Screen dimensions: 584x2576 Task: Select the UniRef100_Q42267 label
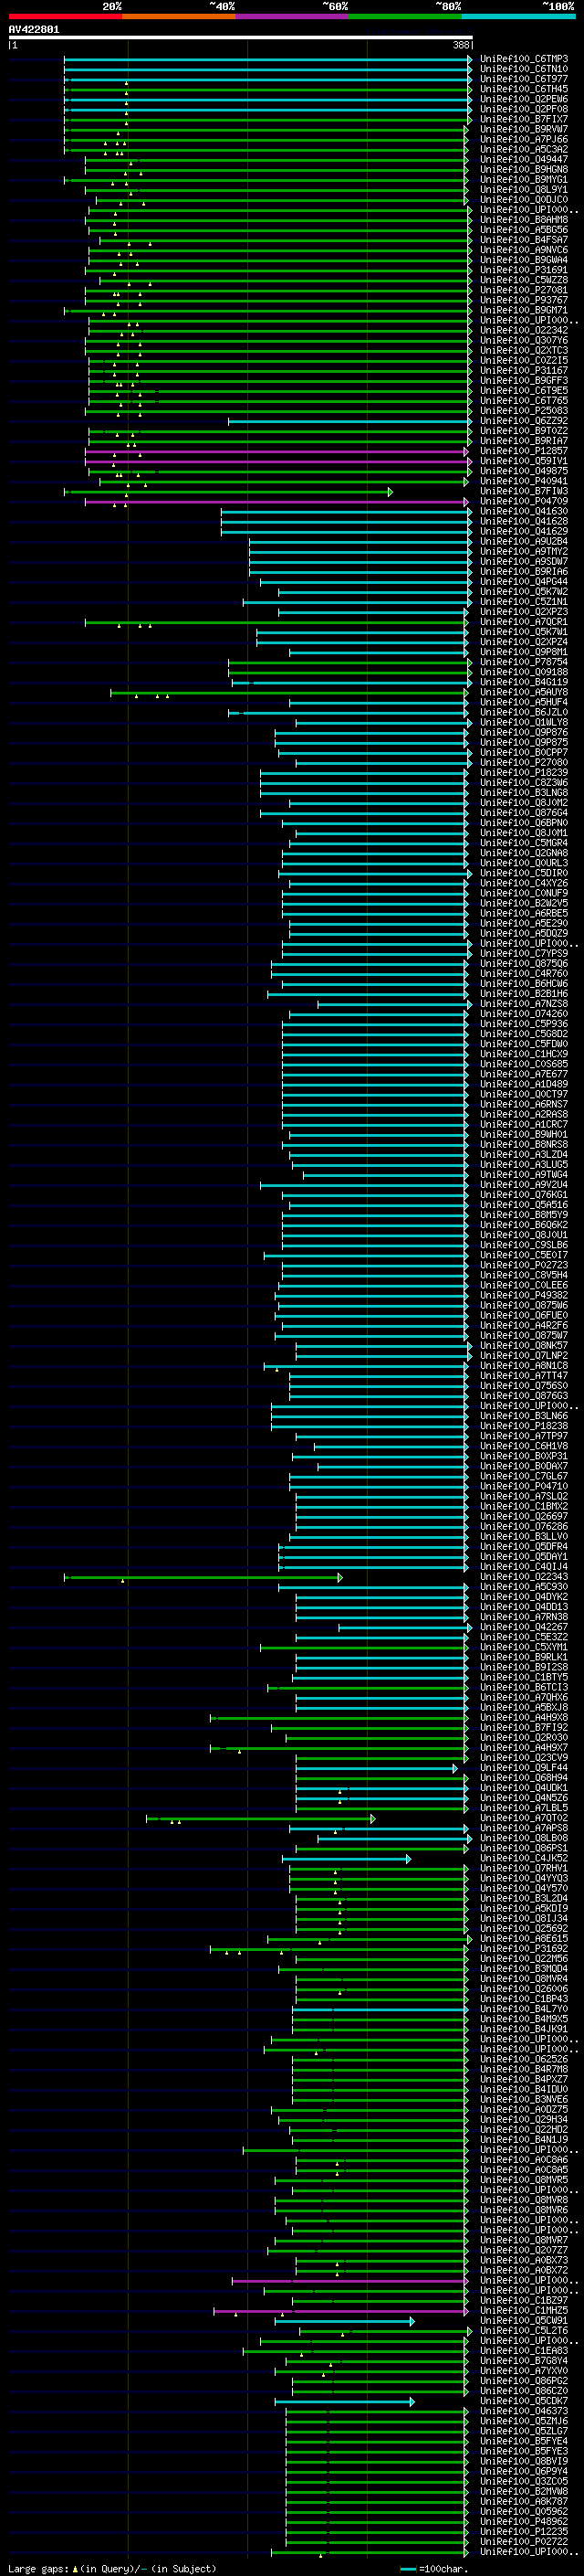click(x=524, y=1627)
